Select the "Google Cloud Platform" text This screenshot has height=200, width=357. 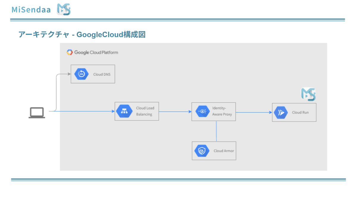[96, 52]
